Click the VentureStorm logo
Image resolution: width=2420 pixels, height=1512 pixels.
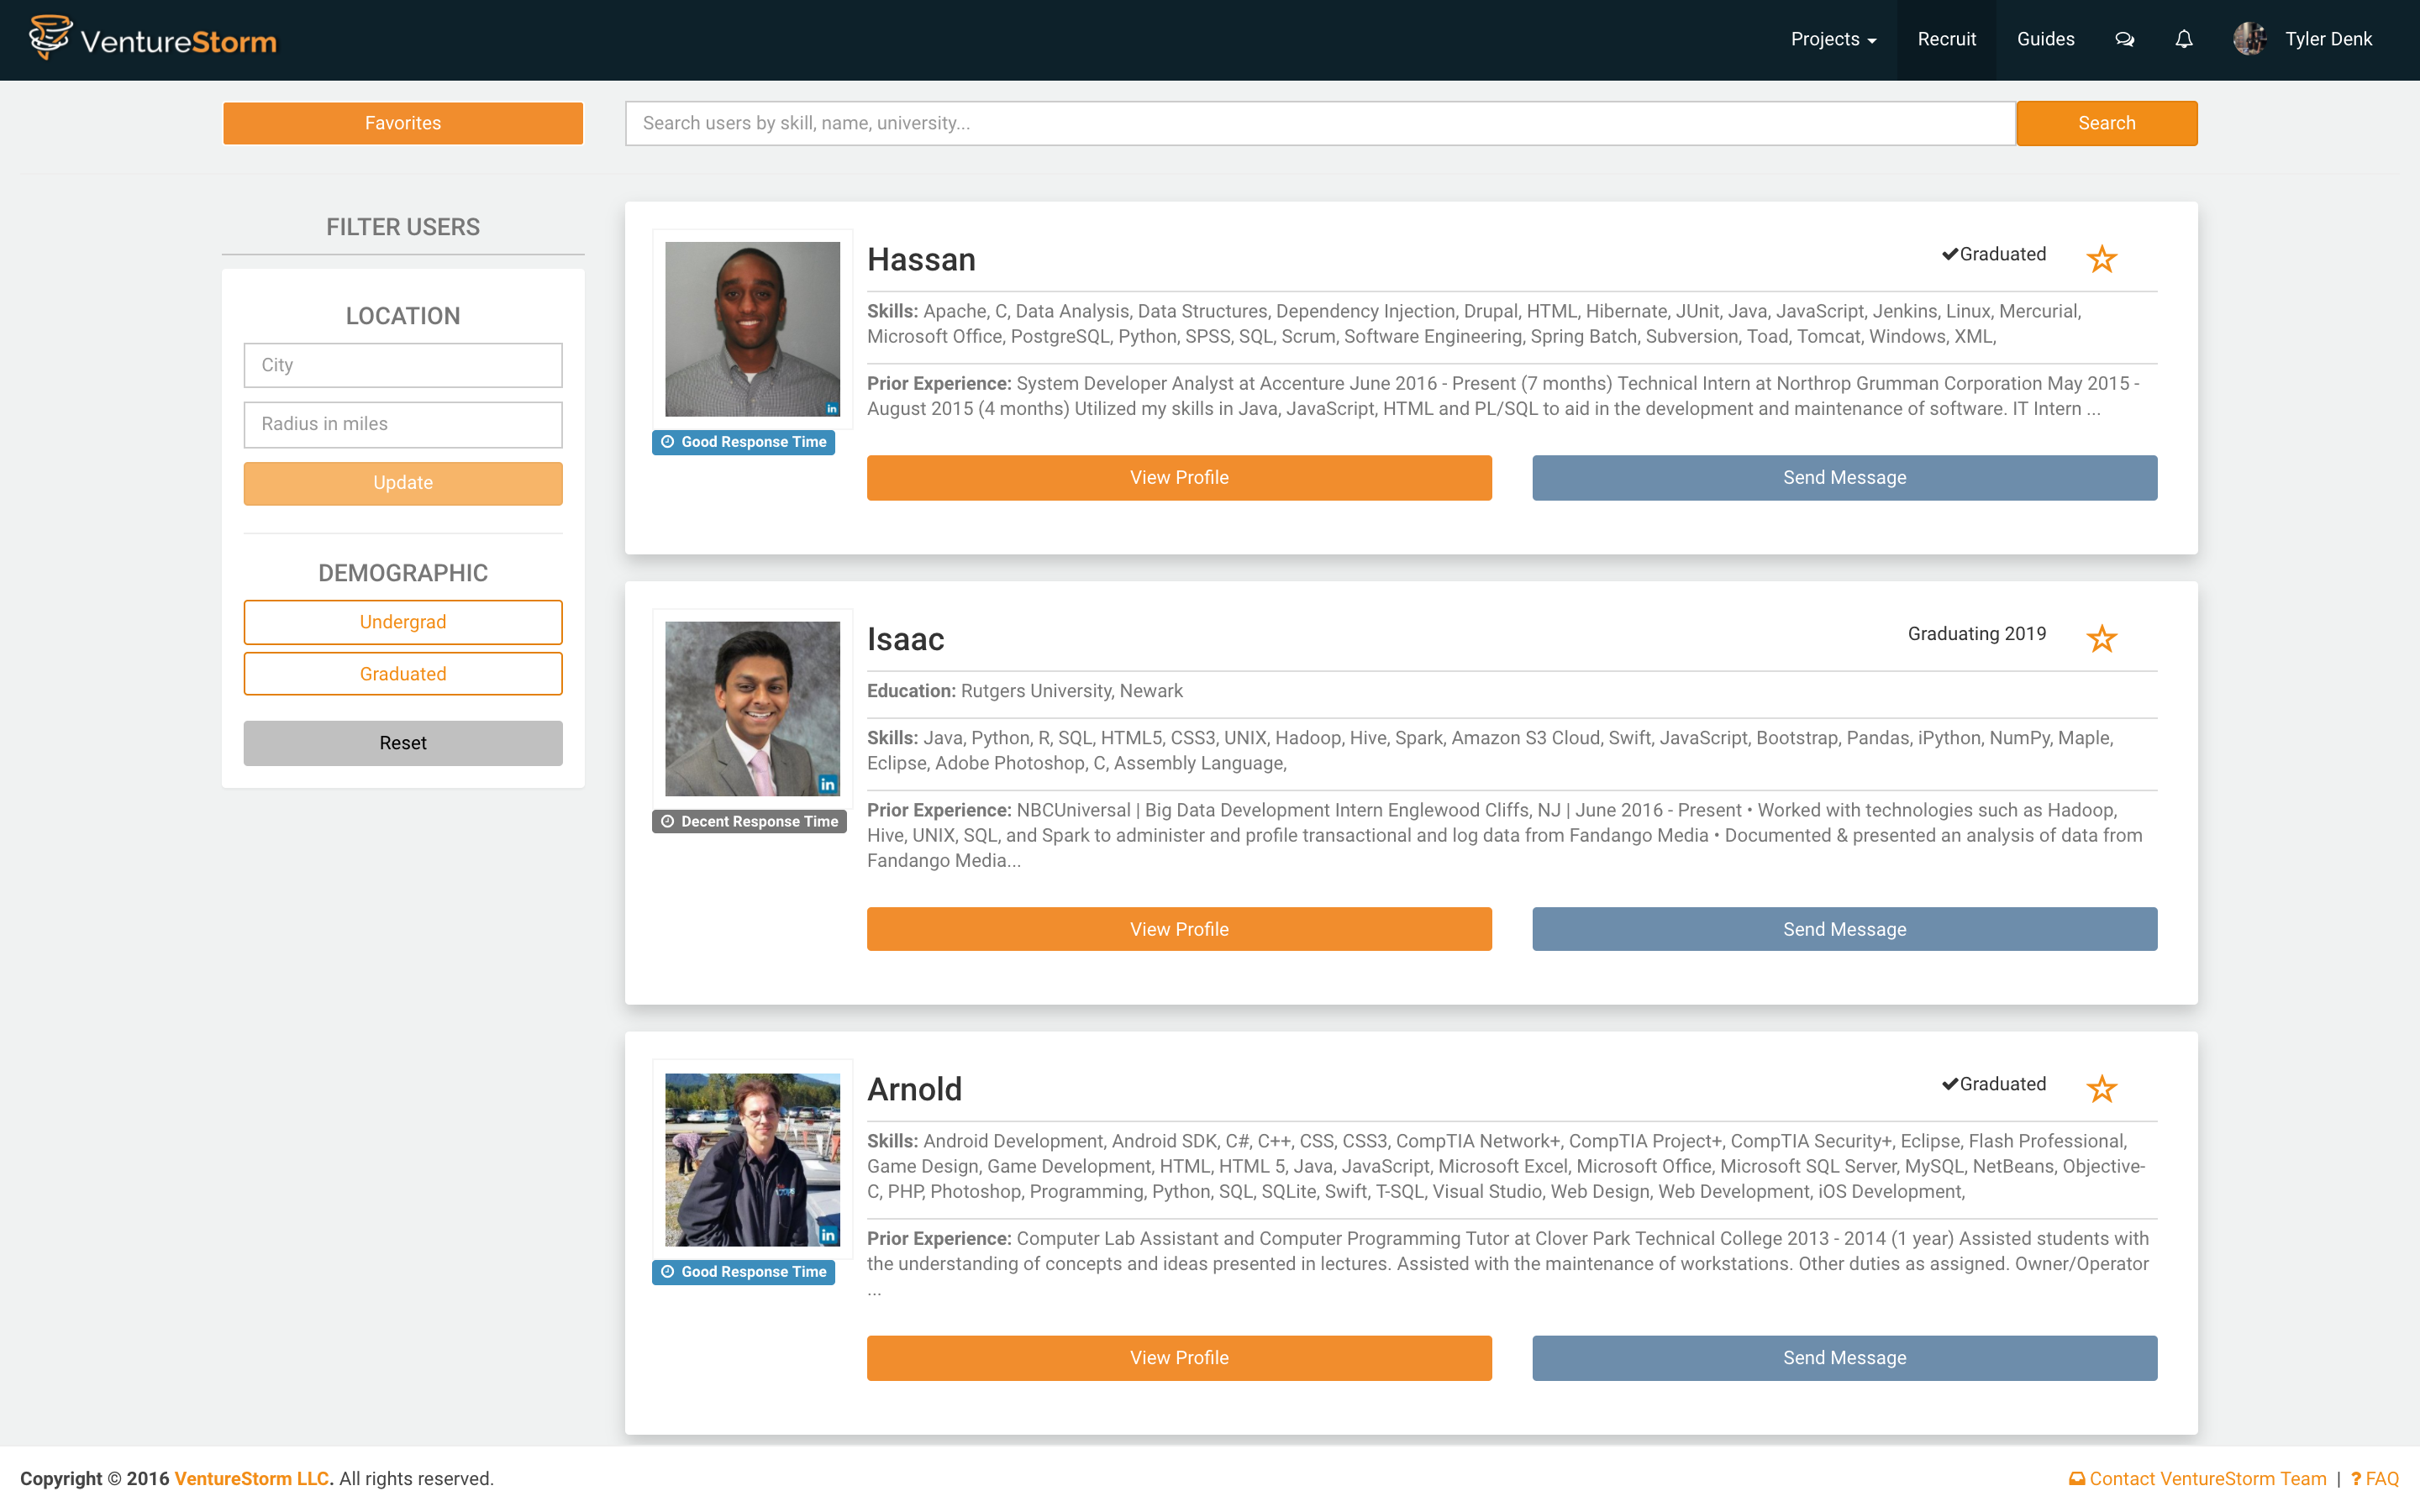coord(153,39)
